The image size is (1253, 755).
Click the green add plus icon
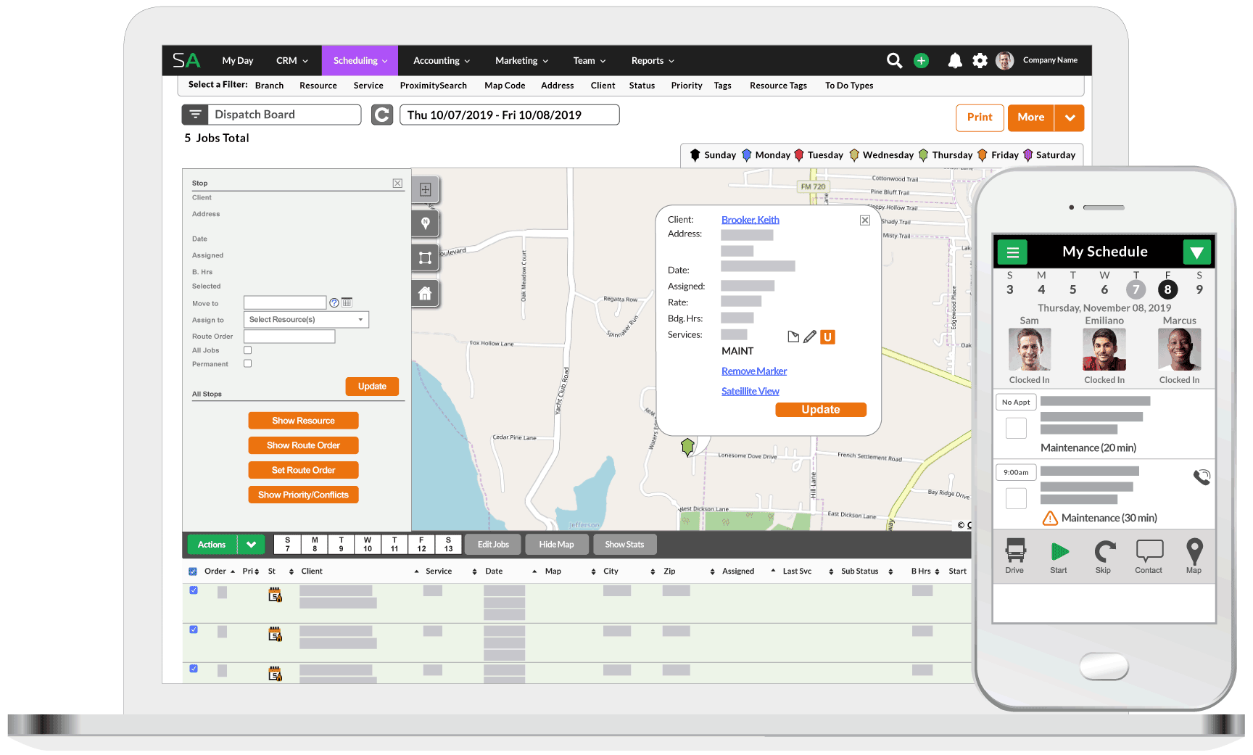921,61
